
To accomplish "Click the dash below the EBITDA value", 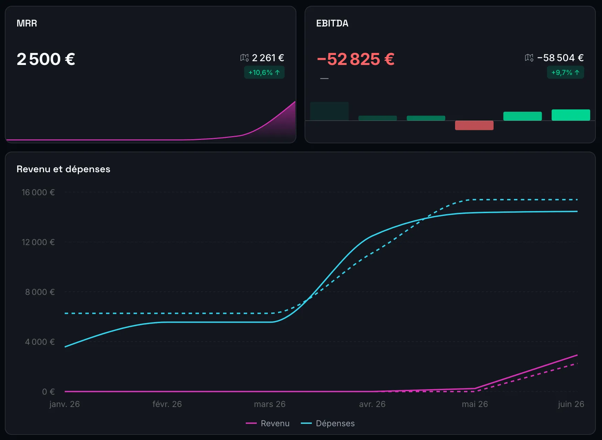I will 324,79.
